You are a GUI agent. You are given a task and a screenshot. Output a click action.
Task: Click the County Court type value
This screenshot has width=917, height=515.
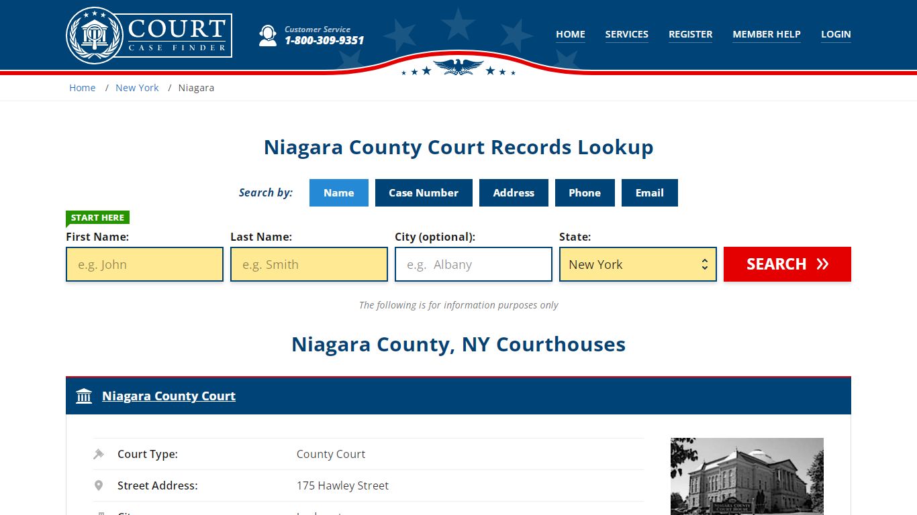[331, 454]
